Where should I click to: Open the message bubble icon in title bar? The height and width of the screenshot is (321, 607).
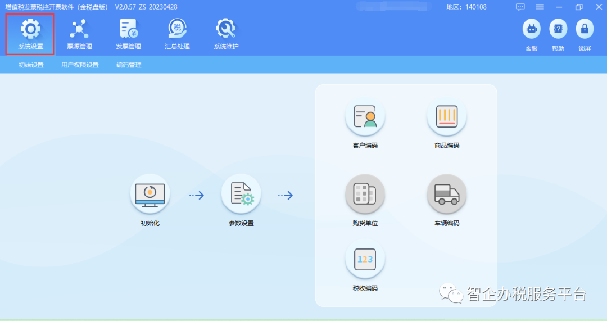(520, 7)
